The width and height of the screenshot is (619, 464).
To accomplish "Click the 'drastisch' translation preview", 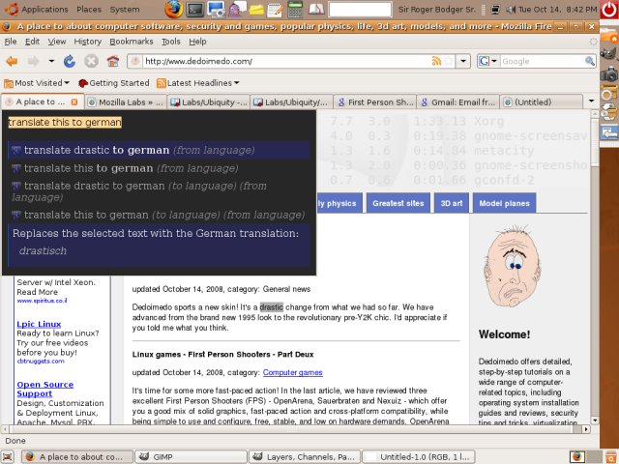I will tap(43, 251).
